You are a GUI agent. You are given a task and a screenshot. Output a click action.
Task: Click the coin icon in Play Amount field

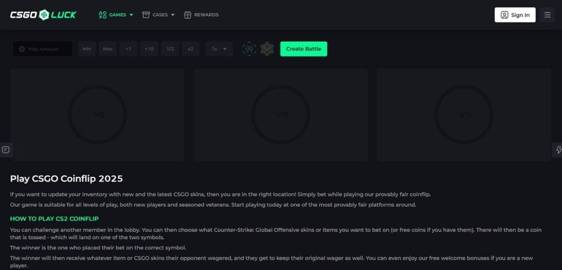(22, 49)
